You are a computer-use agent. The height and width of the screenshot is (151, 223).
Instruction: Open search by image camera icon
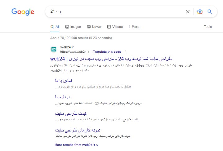coord(200,12)
